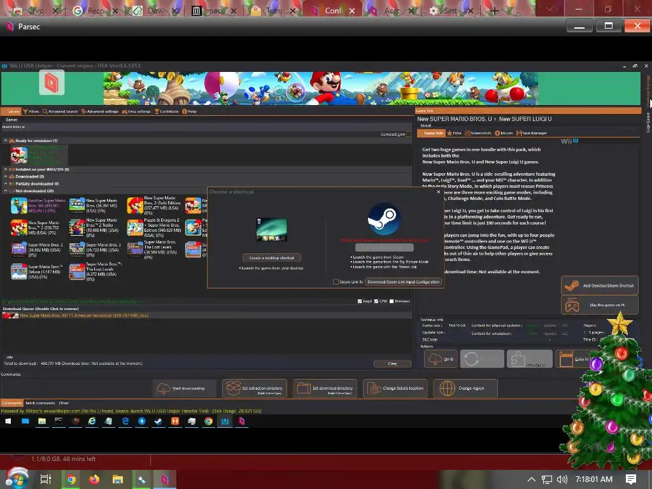
Task: Toggle the Steam Link fix checkbox
Action: (x=336, y=282)
